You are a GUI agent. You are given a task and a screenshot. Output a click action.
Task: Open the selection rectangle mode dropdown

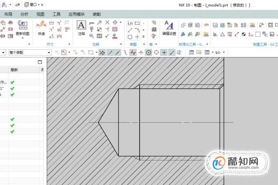coord(97,52)
